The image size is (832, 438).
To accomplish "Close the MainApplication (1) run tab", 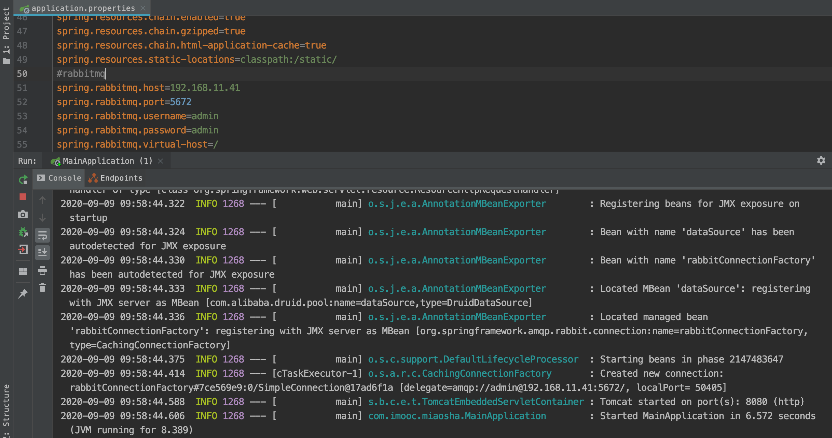I will click(x=161, y=161).
